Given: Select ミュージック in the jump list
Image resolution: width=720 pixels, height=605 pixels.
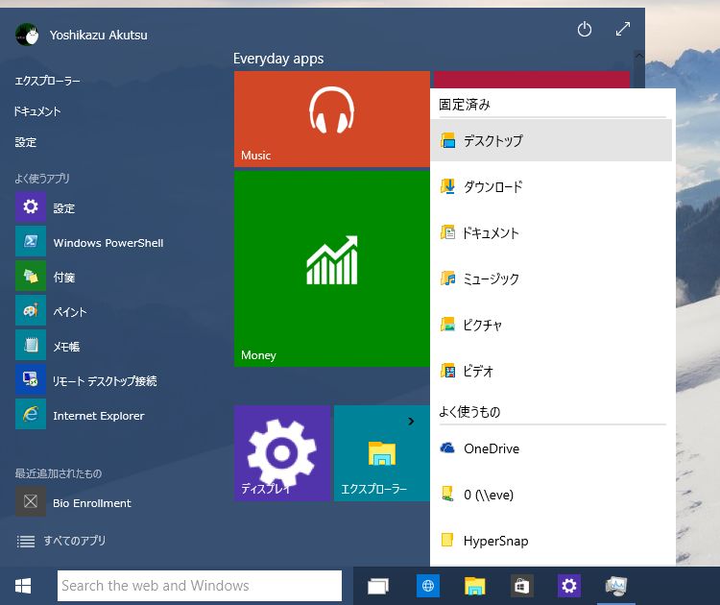Looking at the screenshot, I should [x=551, y=278].
